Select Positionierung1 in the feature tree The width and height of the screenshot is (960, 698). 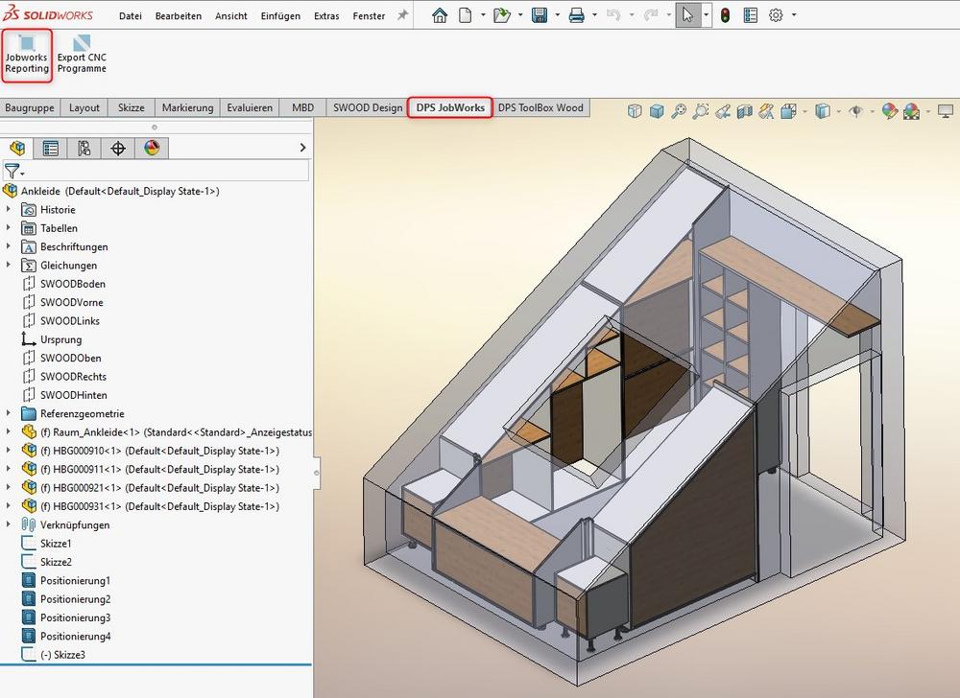[x=75, y=581]
